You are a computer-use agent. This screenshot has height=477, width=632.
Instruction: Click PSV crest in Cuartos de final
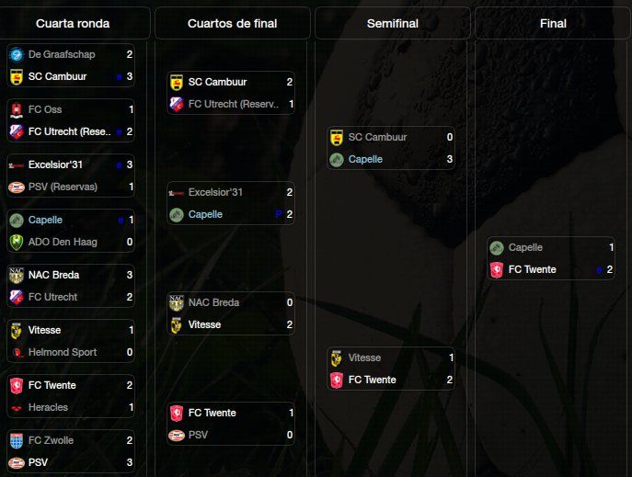(x=177, y=435)
